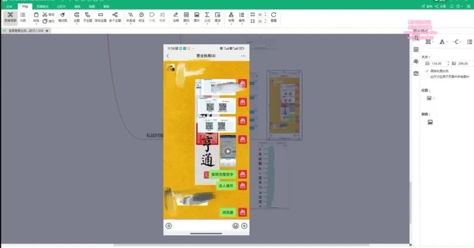Click the 公式 formula icon
The width and height of the screenshot is (474, 248).
(207, 17)
